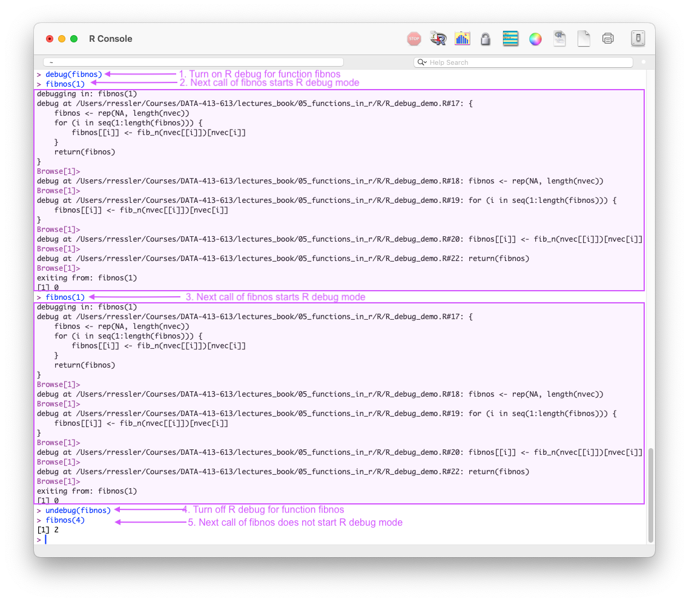689x602 pixels.
Task: Click the rightmost power switch toolbar icon
Action: 638,38
